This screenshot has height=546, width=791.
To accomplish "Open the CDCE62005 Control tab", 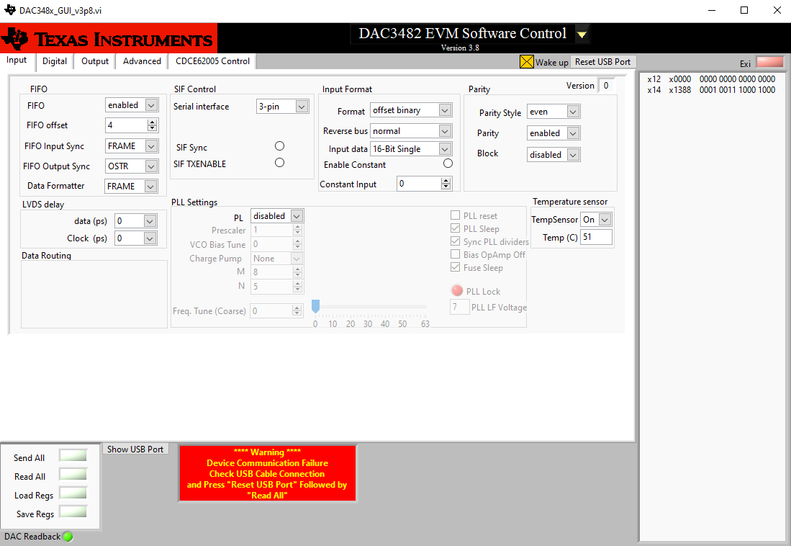I will 212,61.
